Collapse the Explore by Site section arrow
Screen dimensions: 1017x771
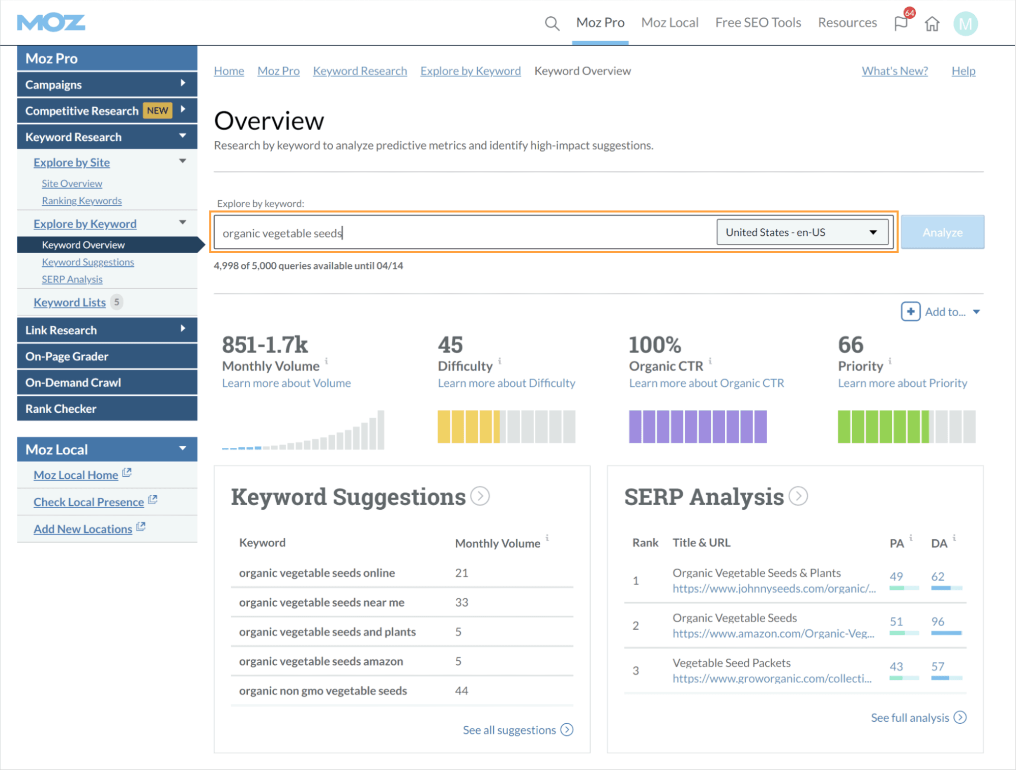point(183,161)
